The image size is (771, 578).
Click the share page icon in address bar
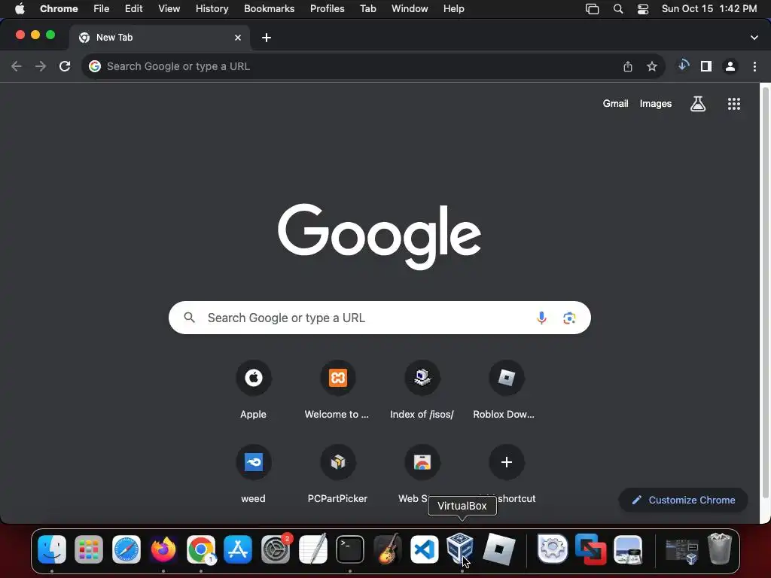point(628,66)
